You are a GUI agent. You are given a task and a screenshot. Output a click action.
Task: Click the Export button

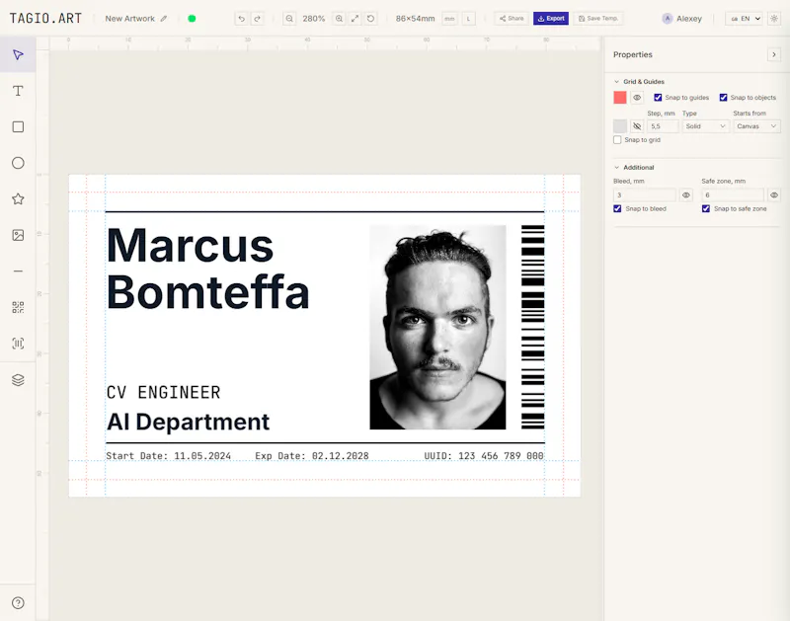[x=551, y=19]
